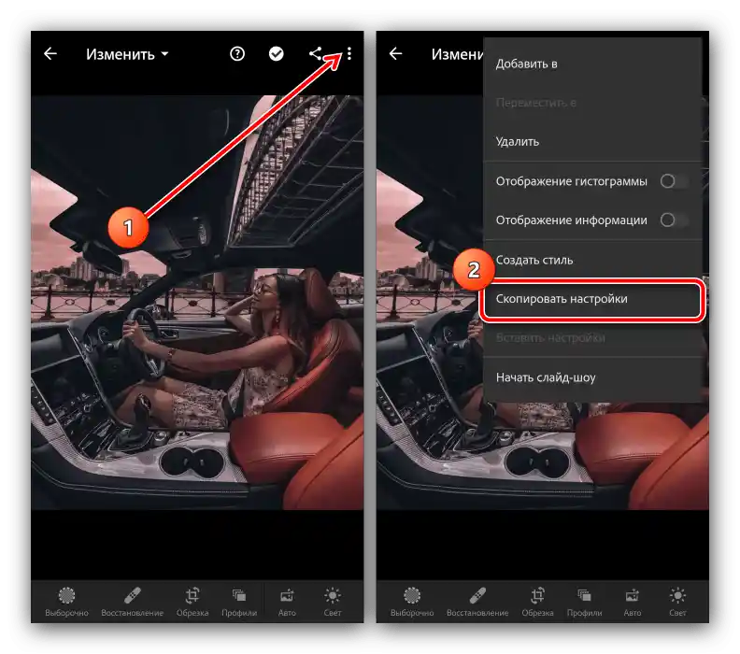Select Обрезка crop tool in left screen
Screen dimensions: 740x654
192,602
